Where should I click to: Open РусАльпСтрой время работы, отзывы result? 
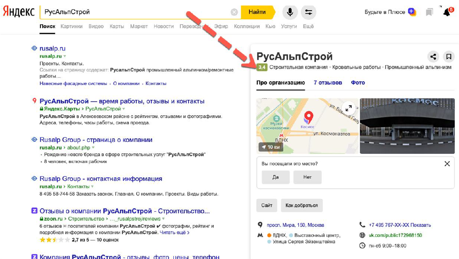coord(122,101)
